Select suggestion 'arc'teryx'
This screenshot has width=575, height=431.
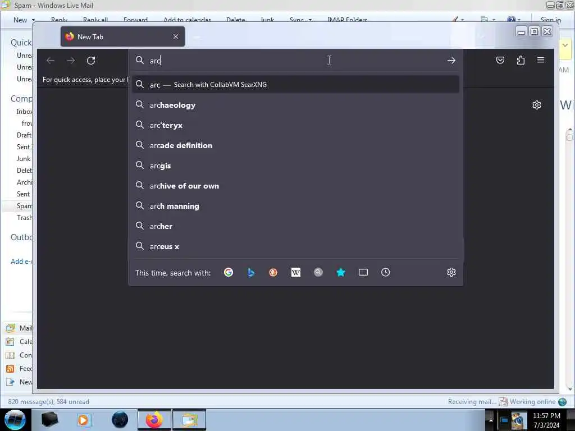295,125
